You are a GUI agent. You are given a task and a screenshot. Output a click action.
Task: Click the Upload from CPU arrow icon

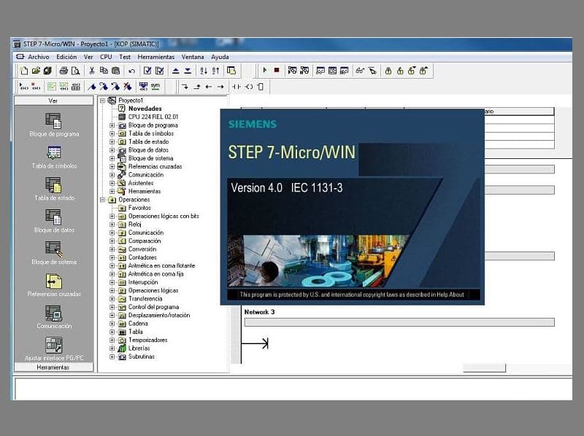(176, 70)
